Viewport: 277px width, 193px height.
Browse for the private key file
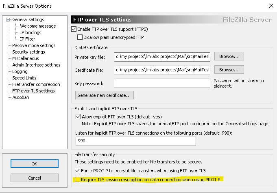coord(229,56)
